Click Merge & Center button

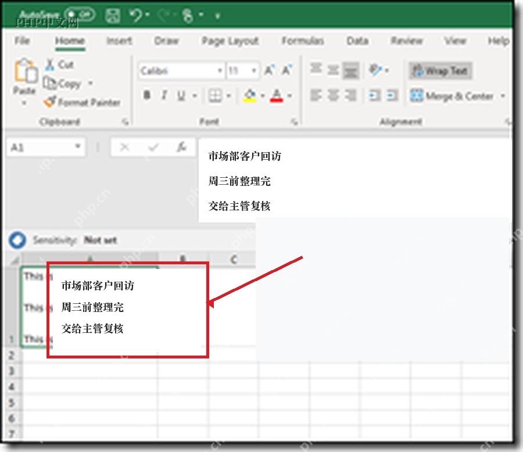[x=452, y=96]
